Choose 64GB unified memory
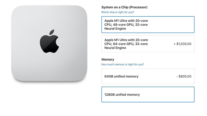 tap(148, 76)
